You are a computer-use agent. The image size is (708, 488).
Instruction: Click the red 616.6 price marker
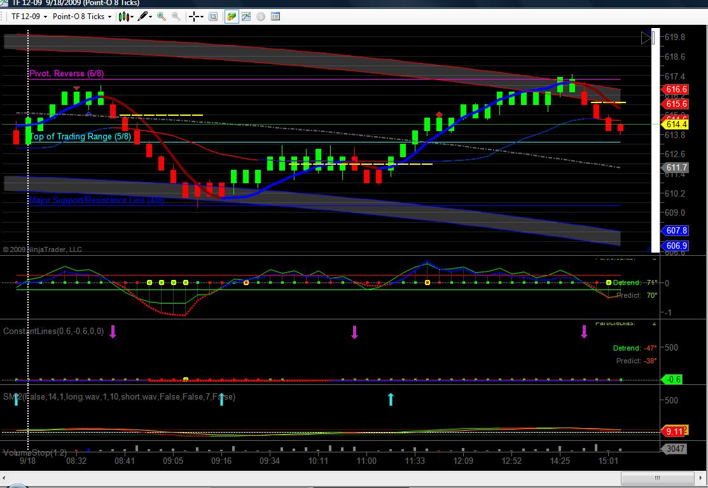[x=676, y=89]
